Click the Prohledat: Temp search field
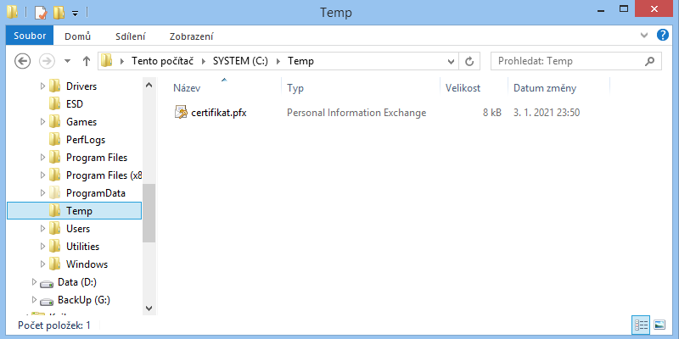Viewport: 679px width, 339px height. pyautogui.click(x=567, y=61)
